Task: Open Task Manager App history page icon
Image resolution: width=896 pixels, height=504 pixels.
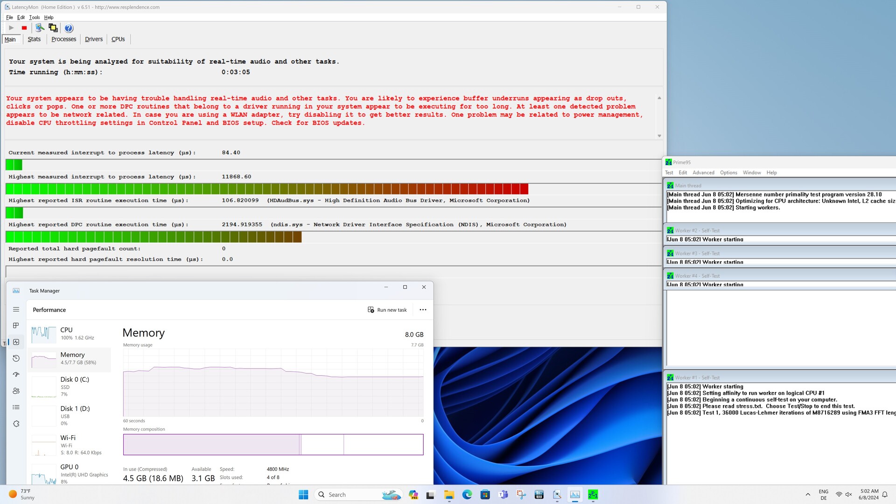Action: 16,358
